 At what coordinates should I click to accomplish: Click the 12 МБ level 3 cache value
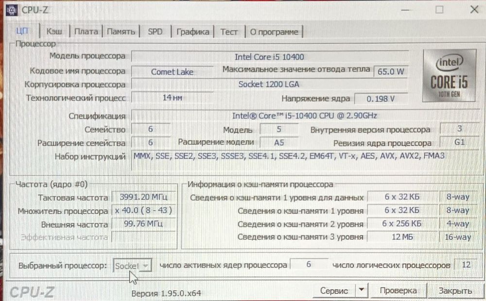point(402,237)
